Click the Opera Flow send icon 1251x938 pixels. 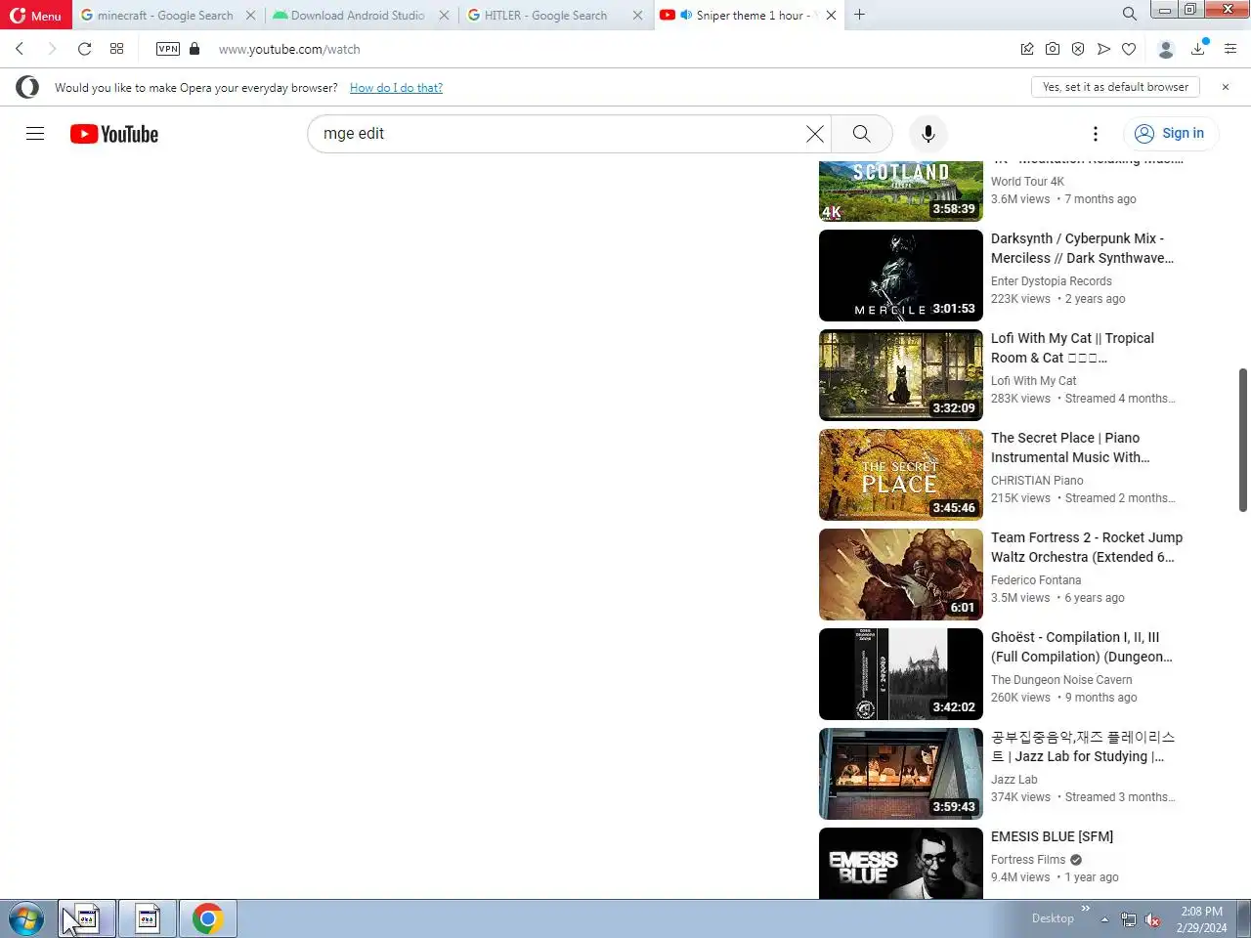click(1103, 49)
